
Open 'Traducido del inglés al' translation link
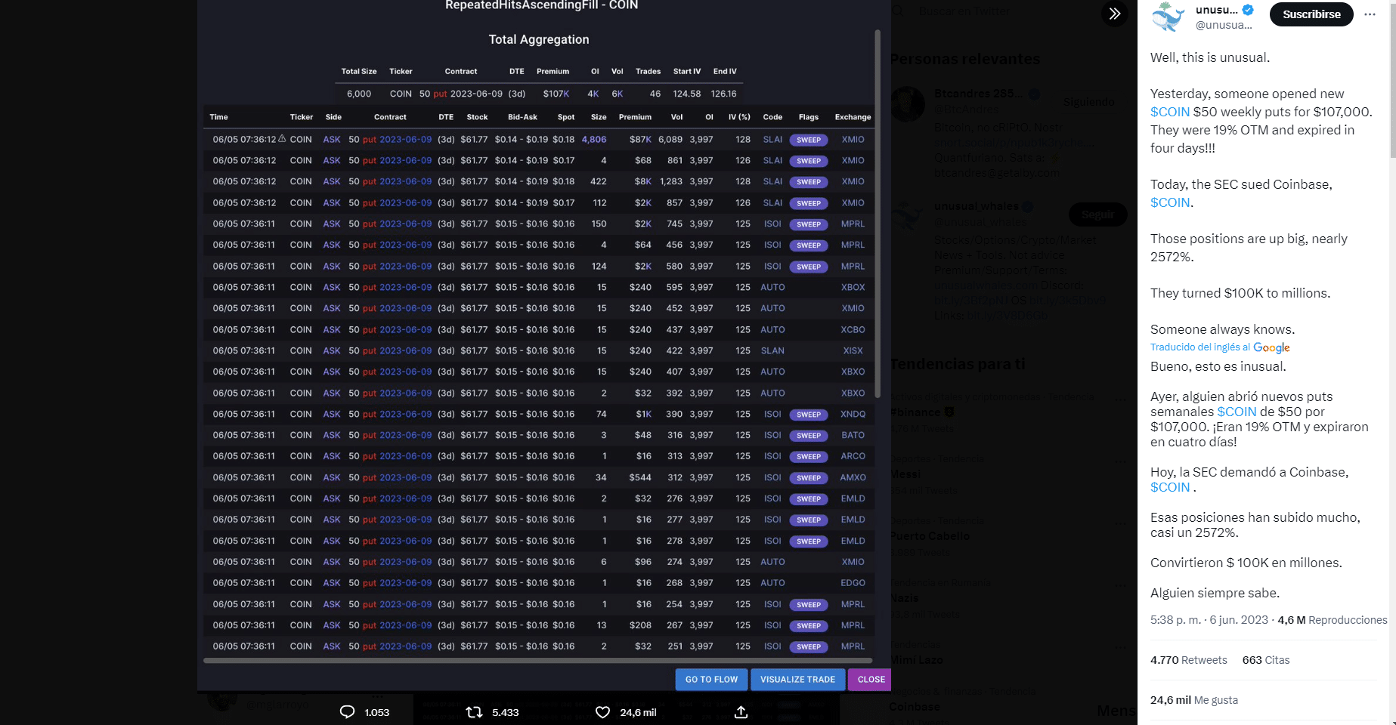tap(1200, 347)
